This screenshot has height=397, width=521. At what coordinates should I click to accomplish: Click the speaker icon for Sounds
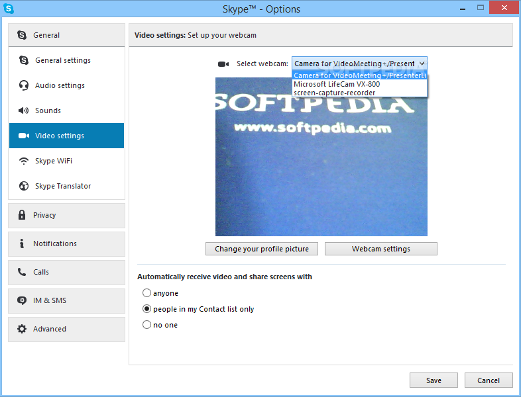tap(24, 110)
